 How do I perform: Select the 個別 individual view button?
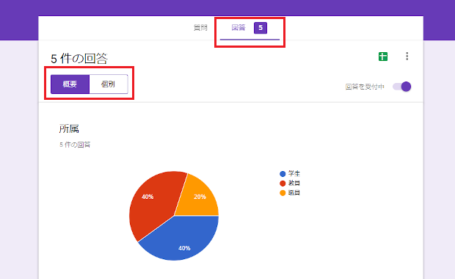point(108,84)
